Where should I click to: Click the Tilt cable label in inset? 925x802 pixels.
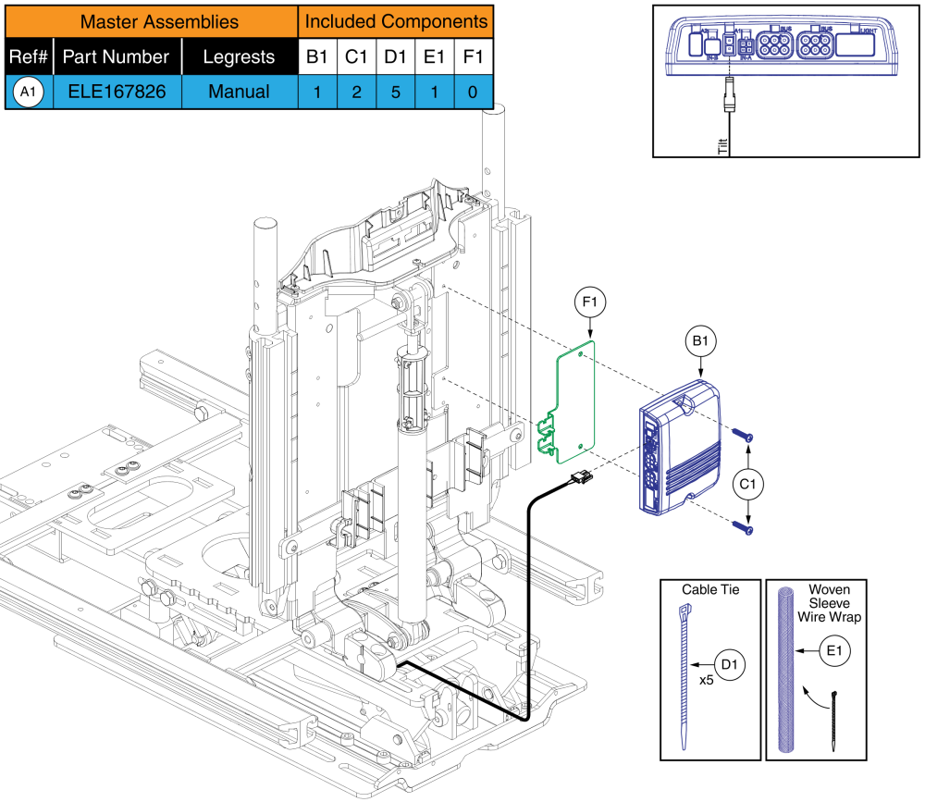pyautogui.click(x=722, y=146)
